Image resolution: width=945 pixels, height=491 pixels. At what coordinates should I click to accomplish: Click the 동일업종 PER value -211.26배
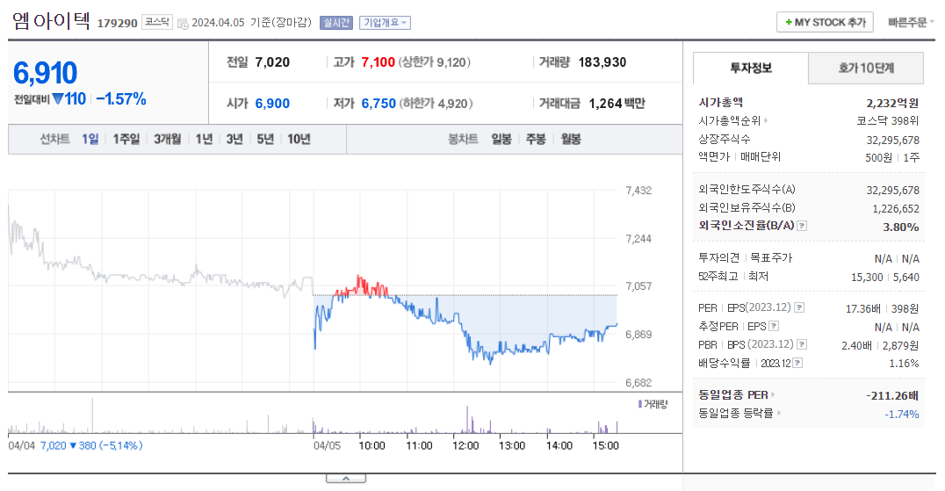pyautogui.click(x=892, y=396)
